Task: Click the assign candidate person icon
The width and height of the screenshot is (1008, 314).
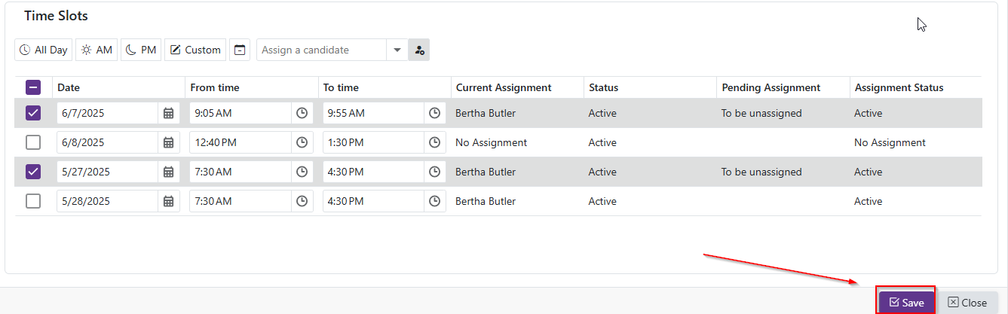Action: pos(419,50)
